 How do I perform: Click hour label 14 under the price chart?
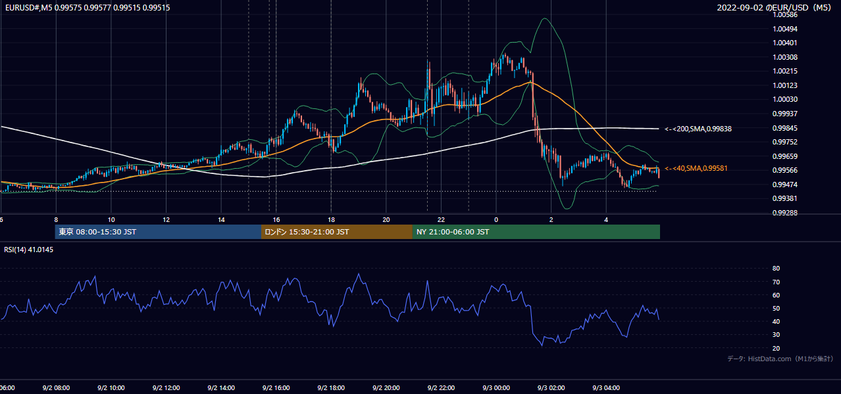pos(221,220)
